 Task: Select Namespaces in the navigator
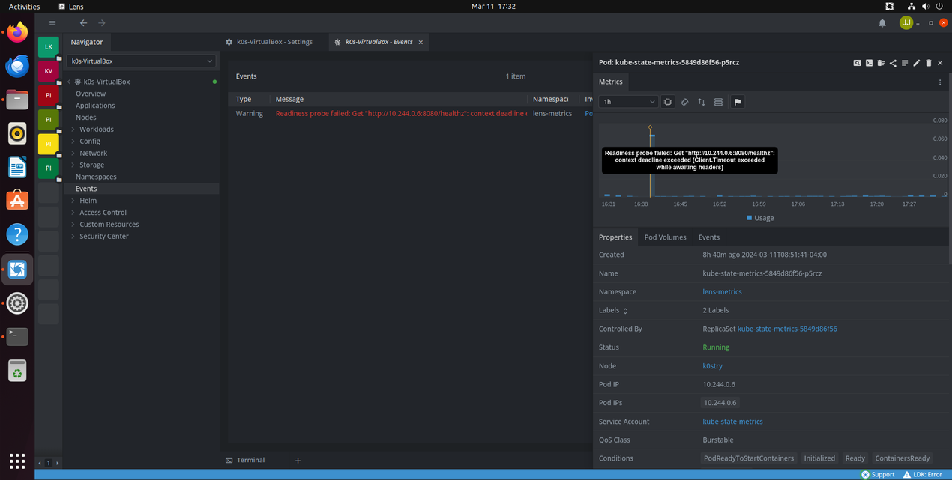[x=96, y=177]
